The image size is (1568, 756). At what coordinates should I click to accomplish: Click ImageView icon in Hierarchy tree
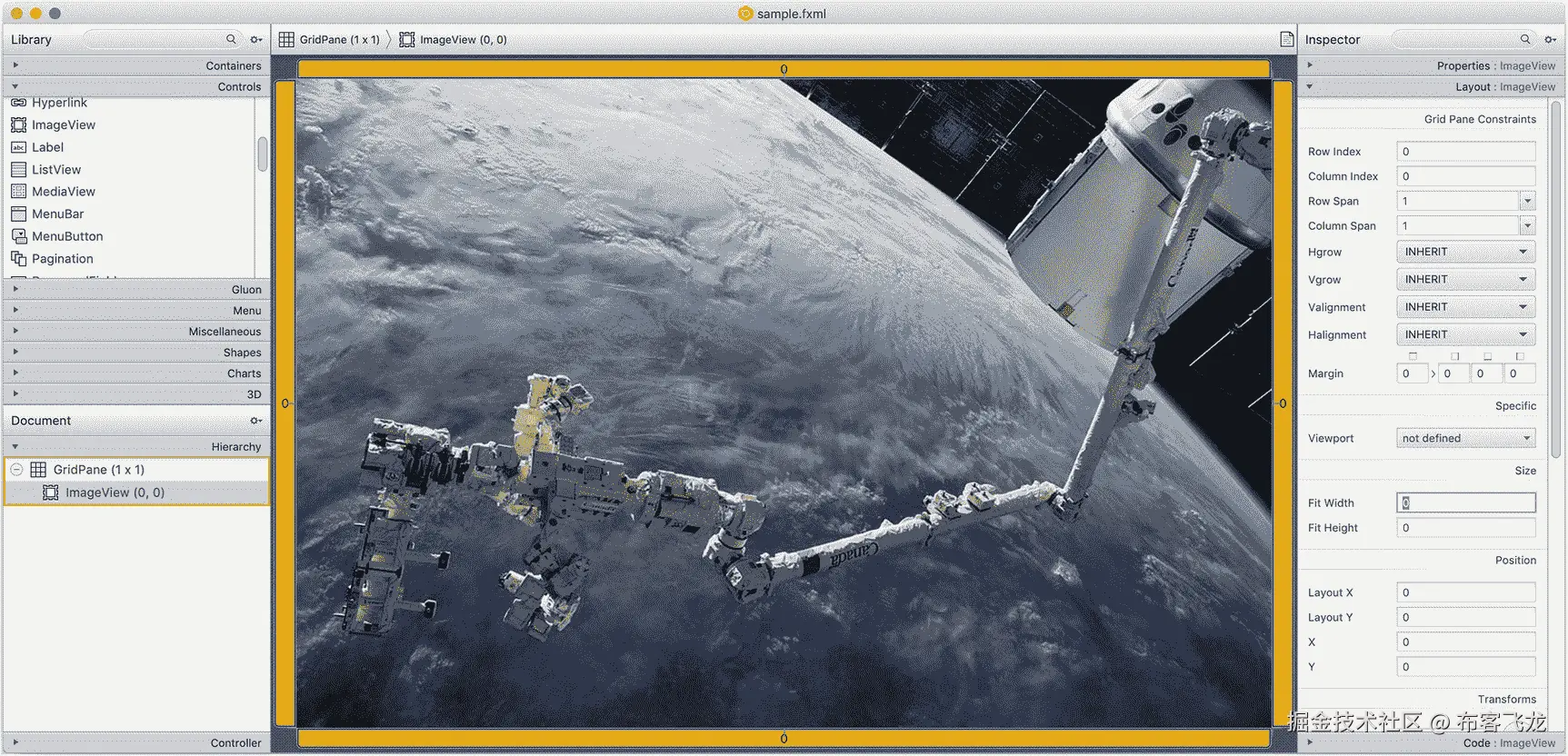point(51,492)
